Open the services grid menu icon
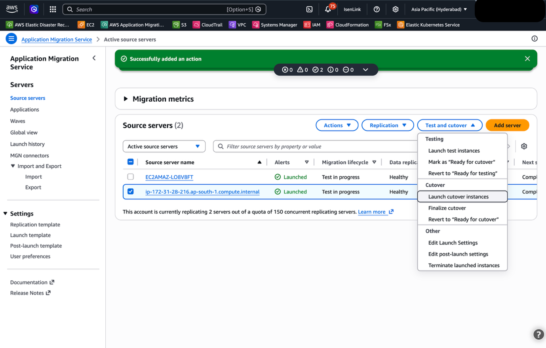This screenshot has height=348, width=546. [53, 9]
